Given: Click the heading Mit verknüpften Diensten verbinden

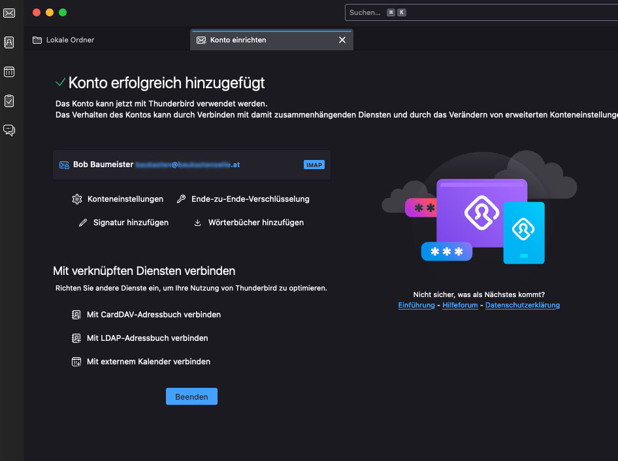Looking at the screenshot, I should point(144,271).
